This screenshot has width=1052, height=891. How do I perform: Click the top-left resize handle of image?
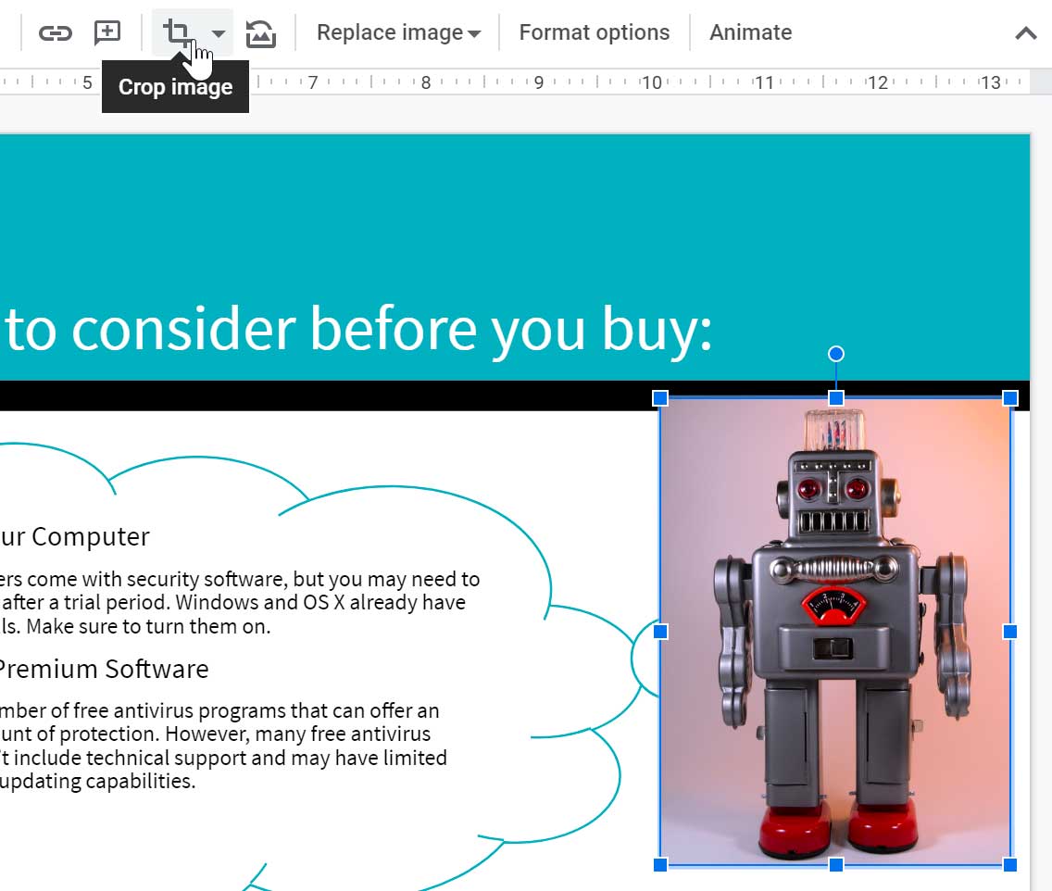pyautogui.click(x=660, y=398)
